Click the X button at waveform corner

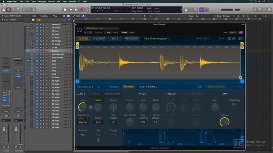[240, 77]
